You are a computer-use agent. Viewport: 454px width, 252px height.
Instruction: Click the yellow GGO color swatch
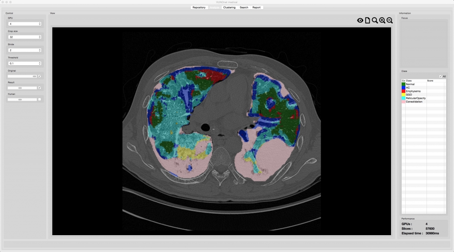(403, 94)
